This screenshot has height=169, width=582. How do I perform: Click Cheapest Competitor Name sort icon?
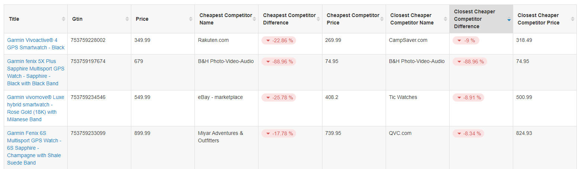[254, 19]
